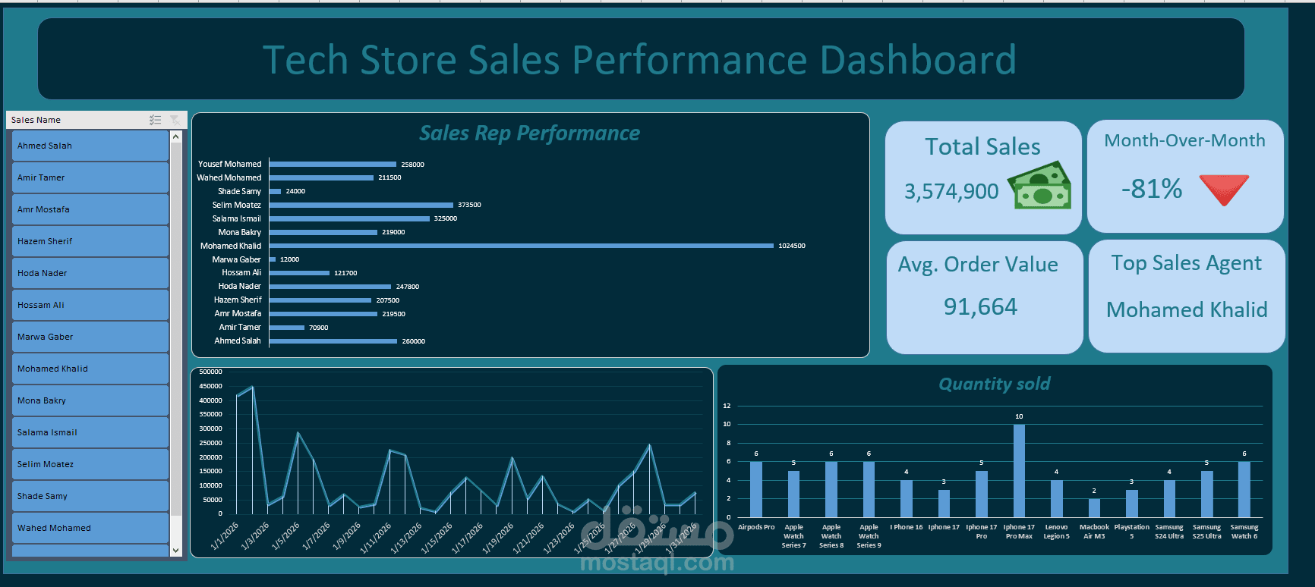Click the Ahmed Salah bar labeled 260000
This screenshot has width=1315, height=587.
[333, 341]
